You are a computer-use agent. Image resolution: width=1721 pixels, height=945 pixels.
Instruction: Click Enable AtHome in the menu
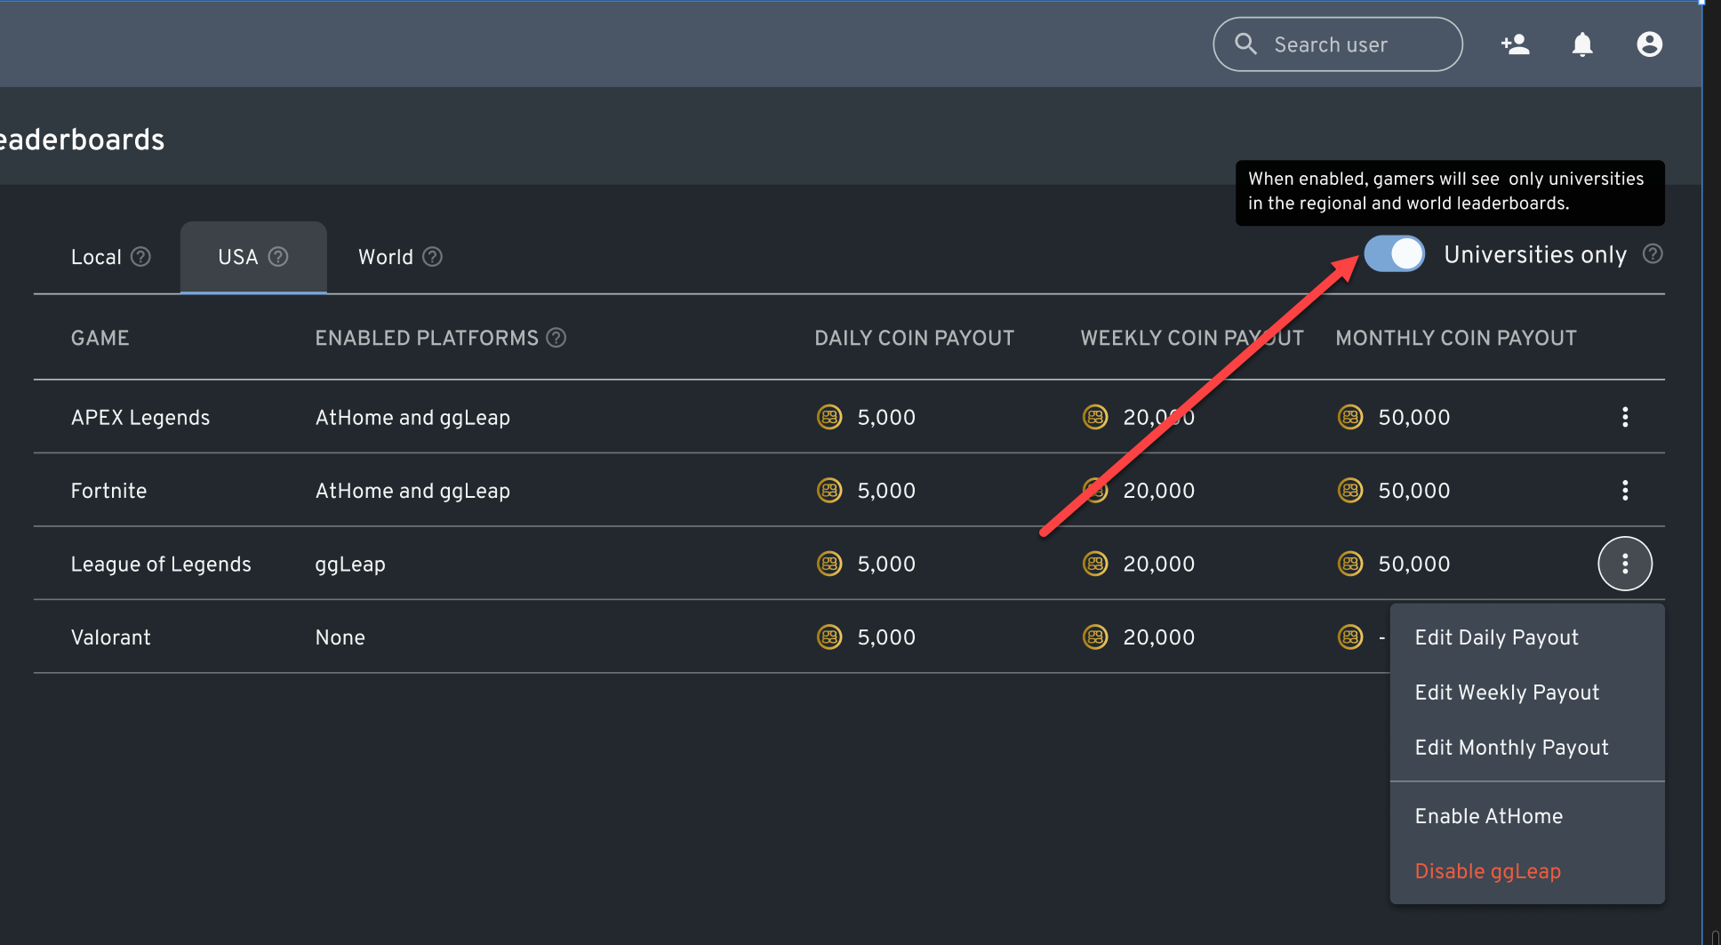[1488, 816]
